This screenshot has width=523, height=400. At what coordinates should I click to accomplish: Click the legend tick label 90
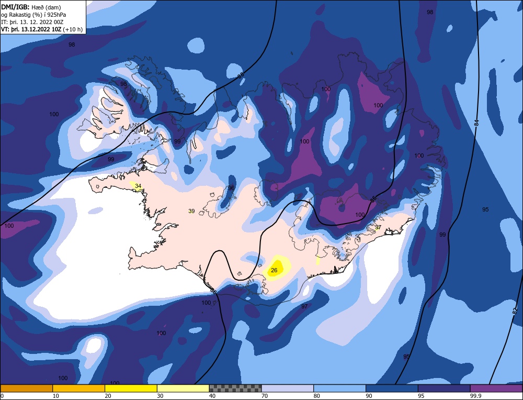pyautogui.click(x=369, y=396)
